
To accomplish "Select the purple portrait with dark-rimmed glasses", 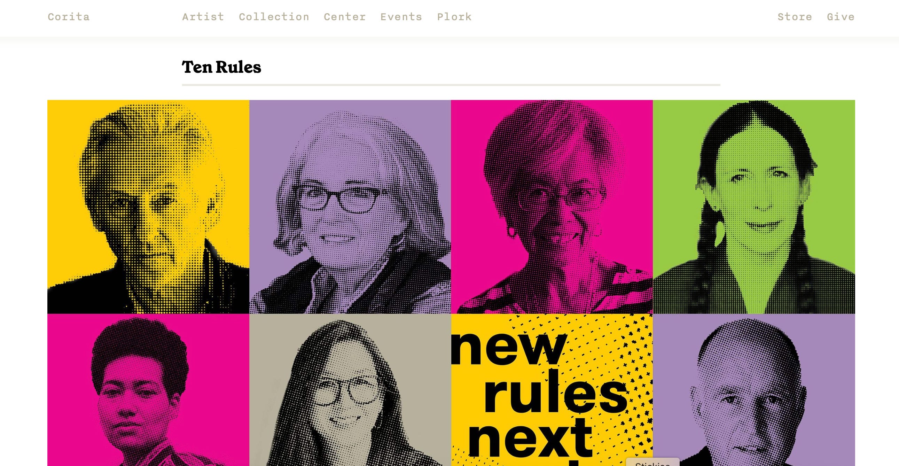I will coord(350,207).
